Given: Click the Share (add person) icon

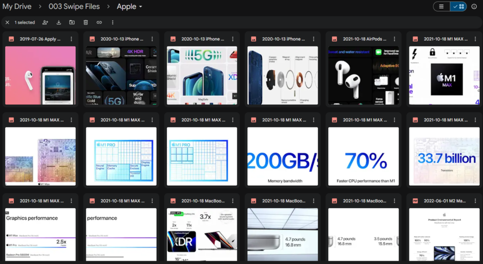Looking at the screenshot, I should 45,22.
